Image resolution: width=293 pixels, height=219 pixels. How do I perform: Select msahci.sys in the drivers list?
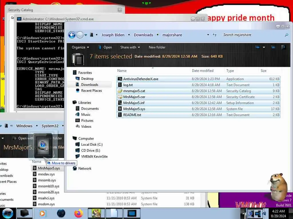46,198
